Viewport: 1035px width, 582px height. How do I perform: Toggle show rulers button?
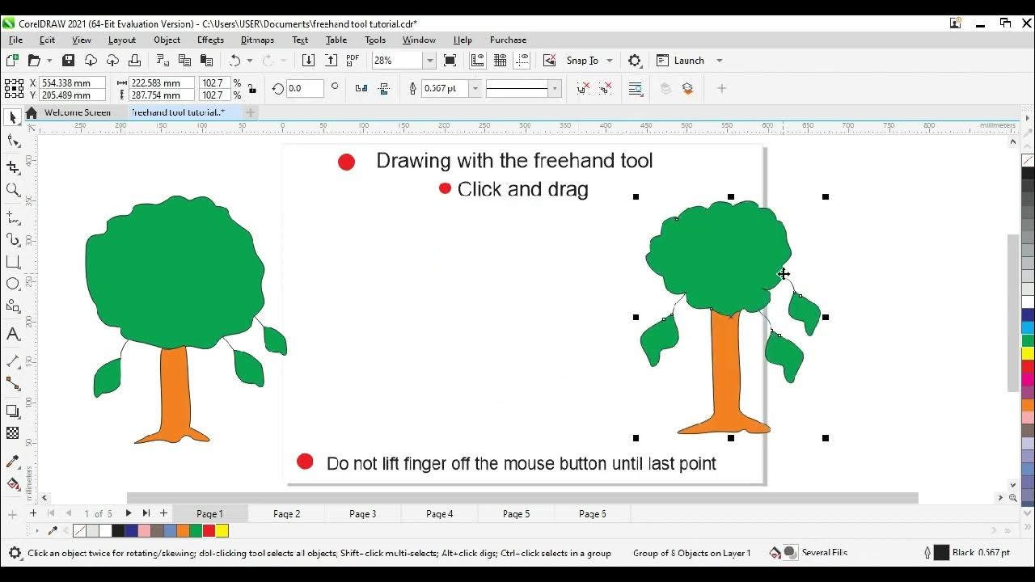[x=477, y=61]
